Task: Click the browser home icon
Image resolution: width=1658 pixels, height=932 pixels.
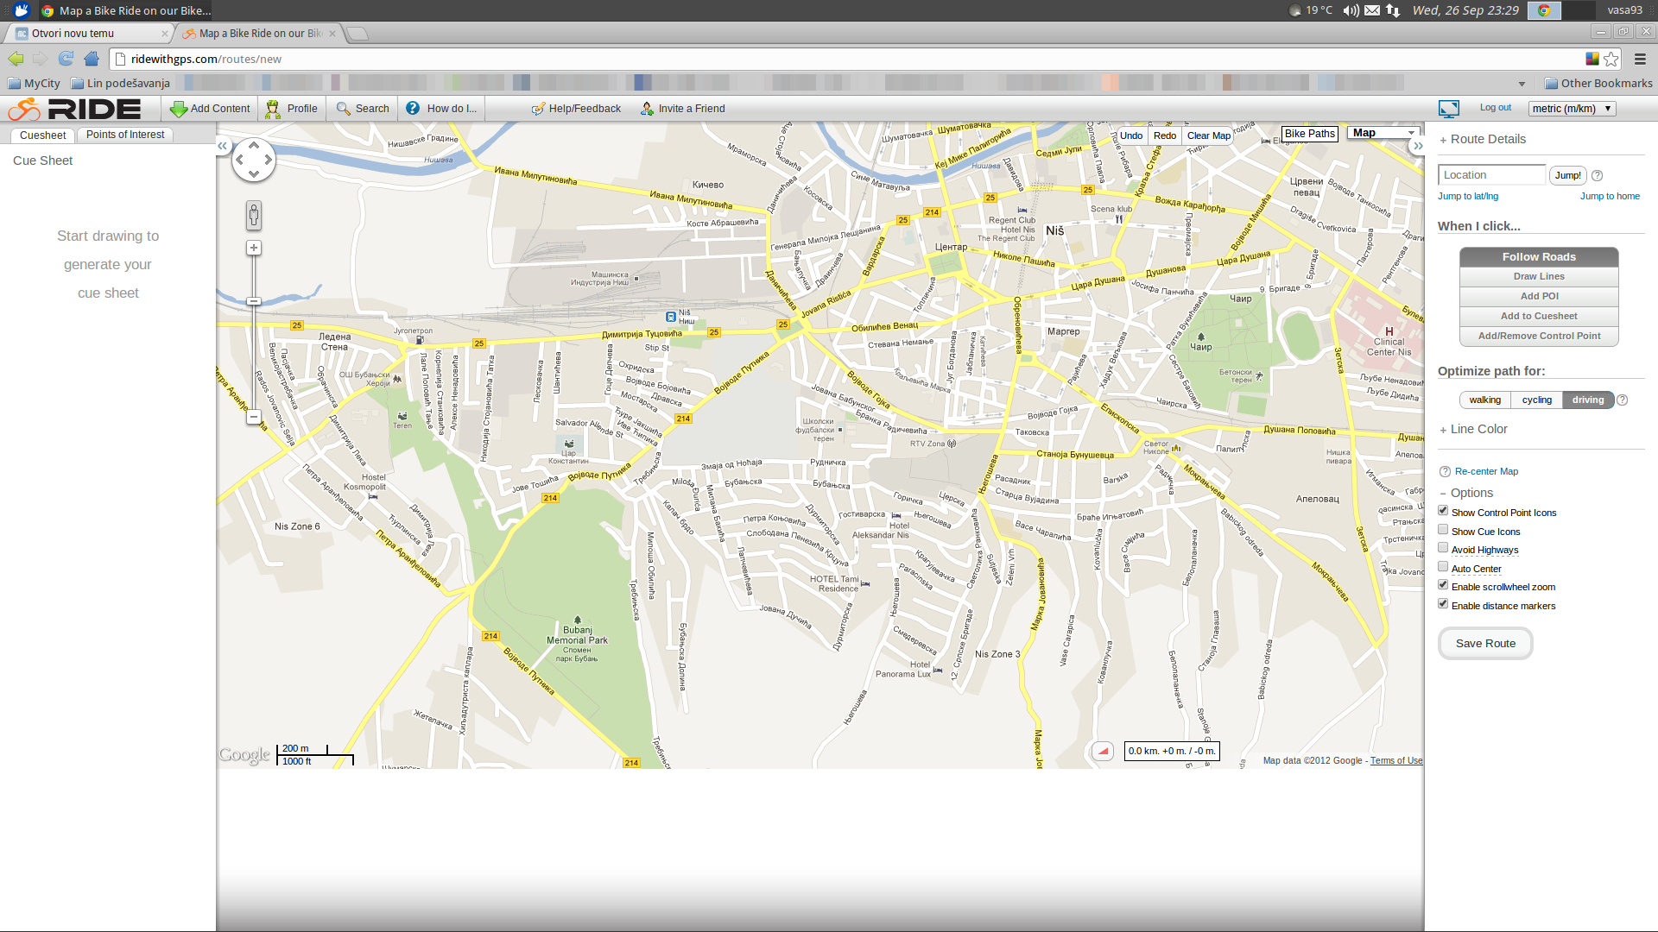Action: pyautogui.click(x=92, y=59)
